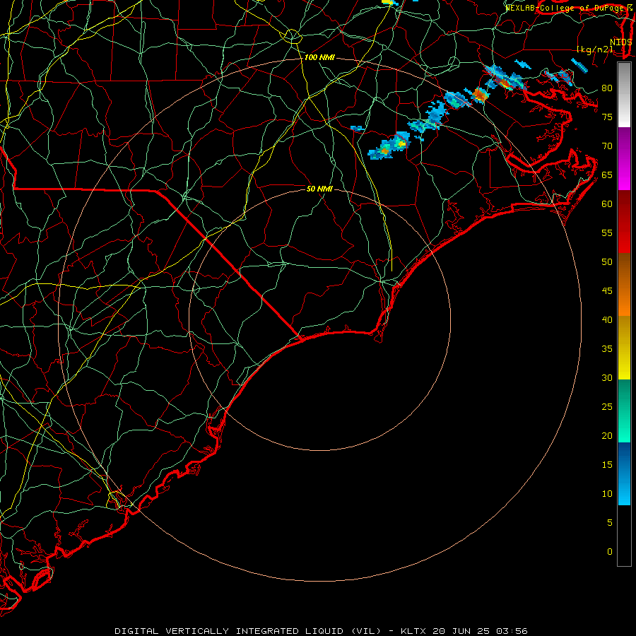Viewport: 636px width, 636px height.
Task: Click the 55 value on the color scale
Action: 607,233
